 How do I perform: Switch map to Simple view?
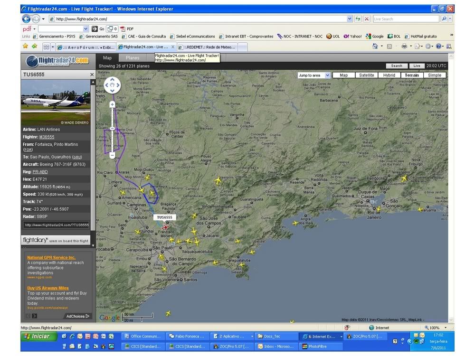click(434, 75)
